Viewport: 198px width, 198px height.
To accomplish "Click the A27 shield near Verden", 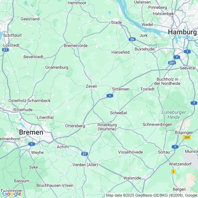I will (x=84, y=154).
